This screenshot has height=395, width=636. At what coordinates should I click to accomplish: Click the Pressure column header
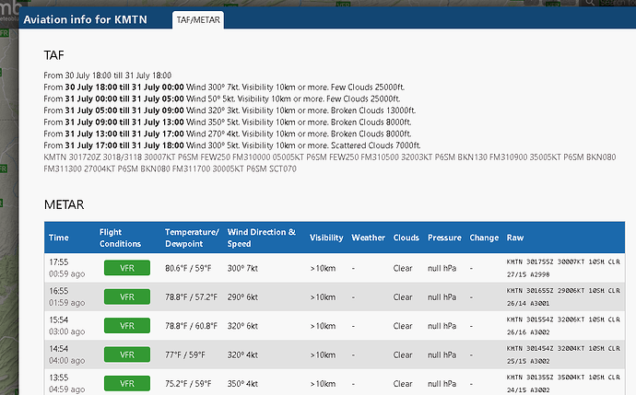[444, 238]
